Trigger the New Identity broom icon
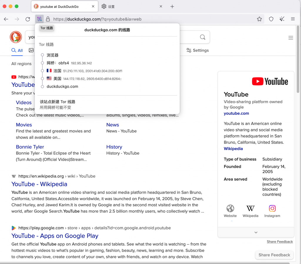This screenshot has width=301, height=264. click(282, 19)
